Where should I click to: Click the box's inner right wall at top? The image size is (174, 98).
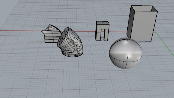coord(154,9)
